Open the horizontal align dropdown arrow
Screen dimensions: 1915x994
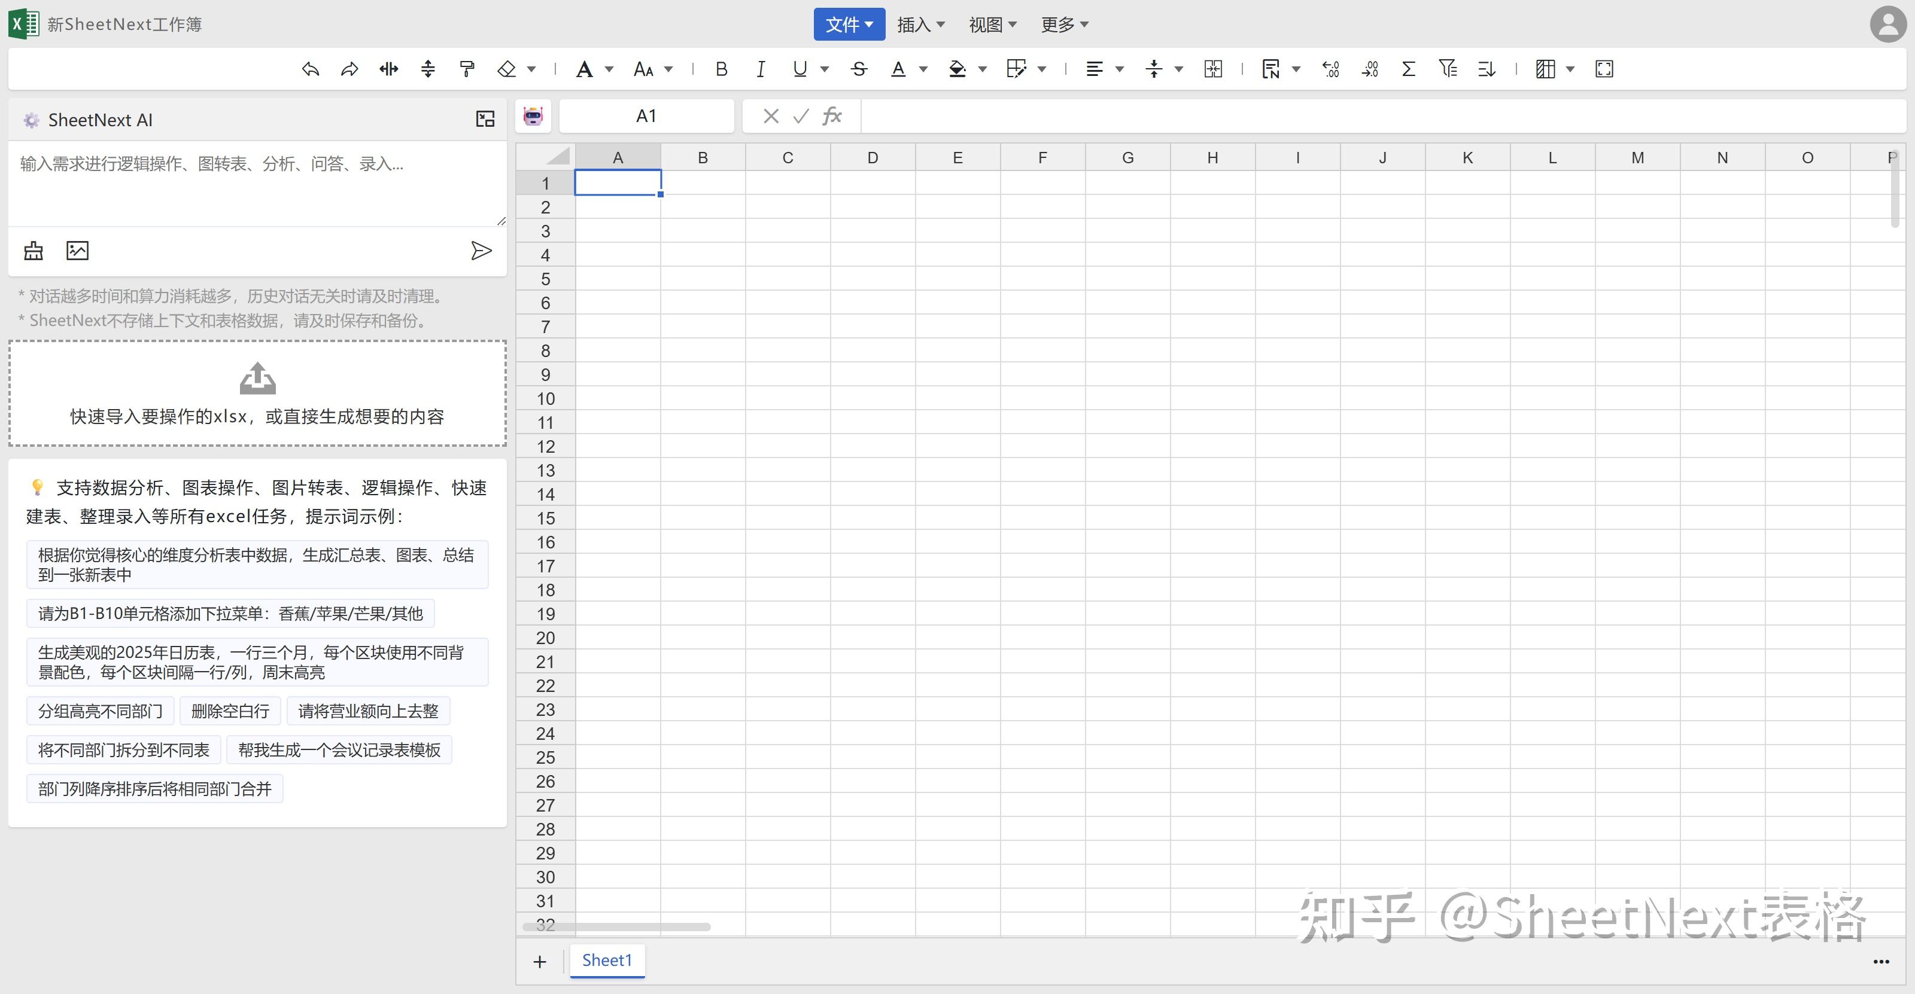tap(1120, 69)
